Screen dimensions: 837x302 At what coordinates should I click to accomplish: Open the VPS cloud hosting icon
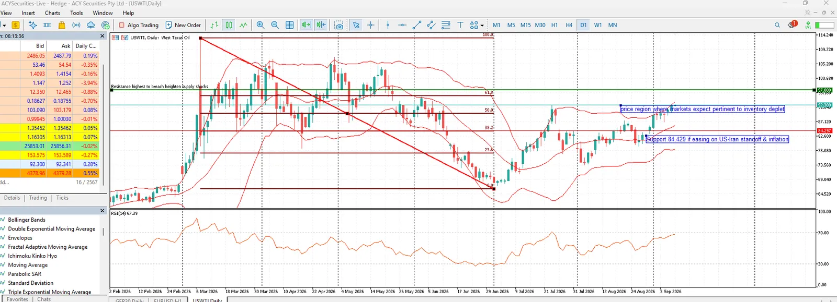91,25
